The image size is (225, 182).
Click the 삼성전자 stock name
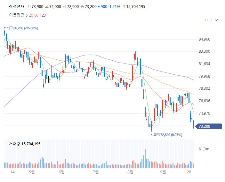pos(17,6)
